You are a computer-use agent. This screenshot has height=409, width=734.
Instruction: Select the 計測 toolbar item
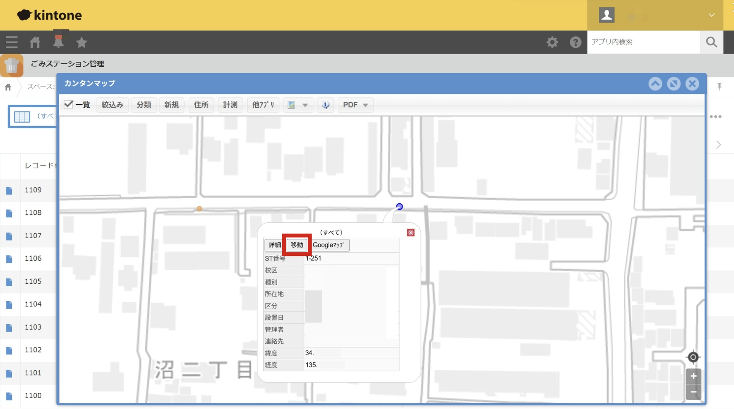click(x=230, y=105)
